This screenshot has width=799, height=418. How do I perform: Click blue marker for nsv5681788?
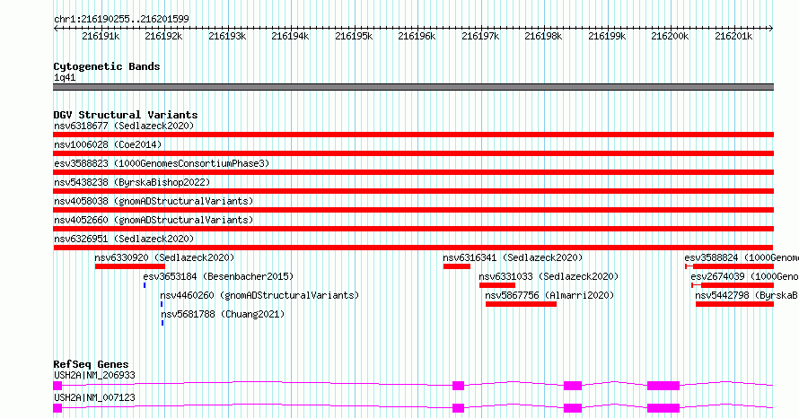point(162,323)
